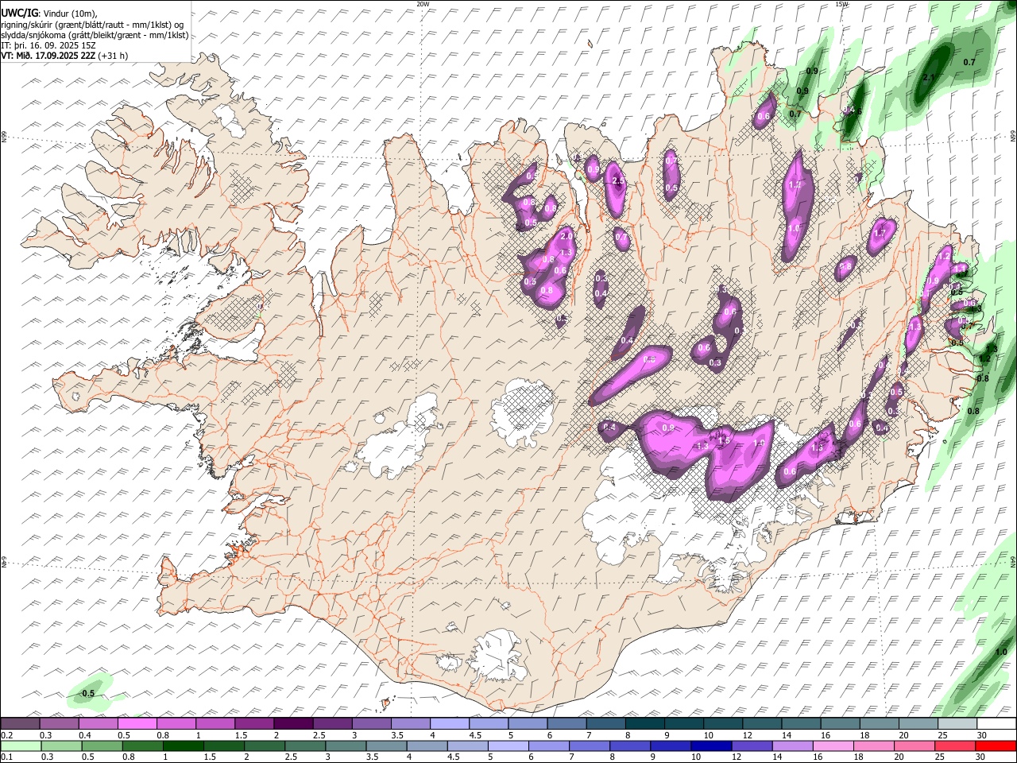Click the rain legend swatch between 5 and 6
The image size is (1017, 763).
(x=507, y=746)
